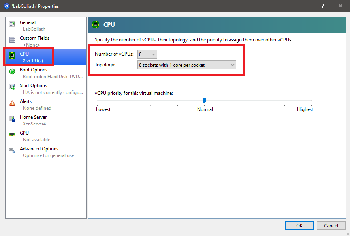Click the General section icon in sidebar

12,24
